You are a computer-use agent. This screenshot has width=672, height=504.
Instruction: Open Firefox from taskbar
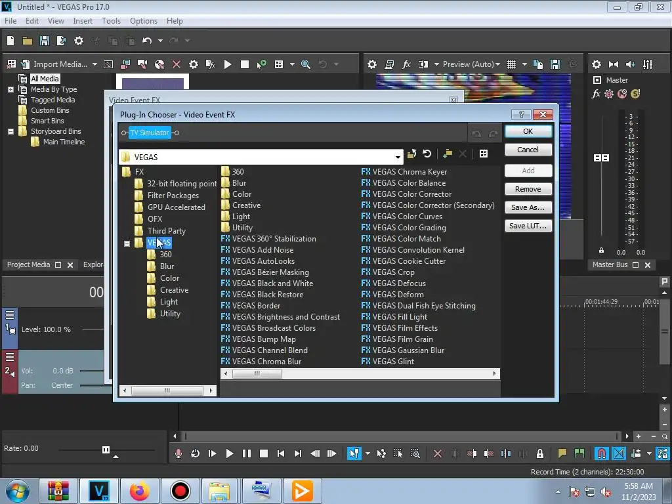(140, 491)
